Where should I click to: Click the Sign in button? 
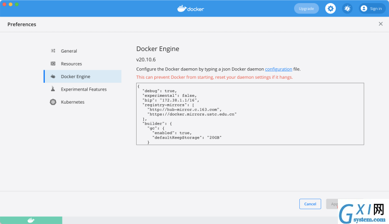click(372, 9)
